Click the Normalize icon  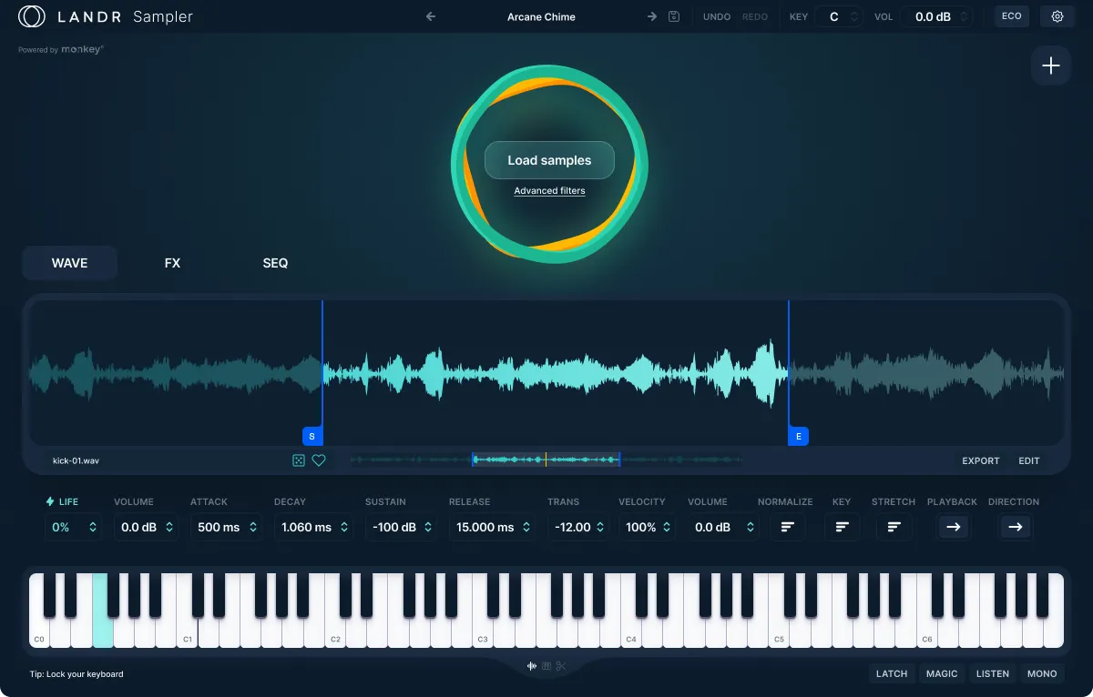pos(787,527)
